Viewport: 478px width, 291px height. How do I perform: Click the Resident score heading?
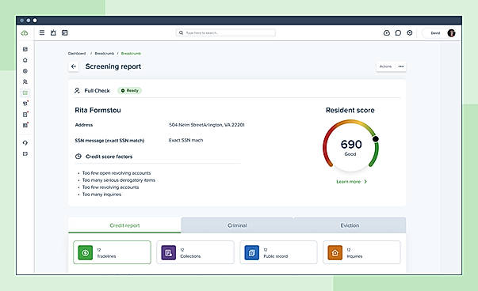(350, 110)
